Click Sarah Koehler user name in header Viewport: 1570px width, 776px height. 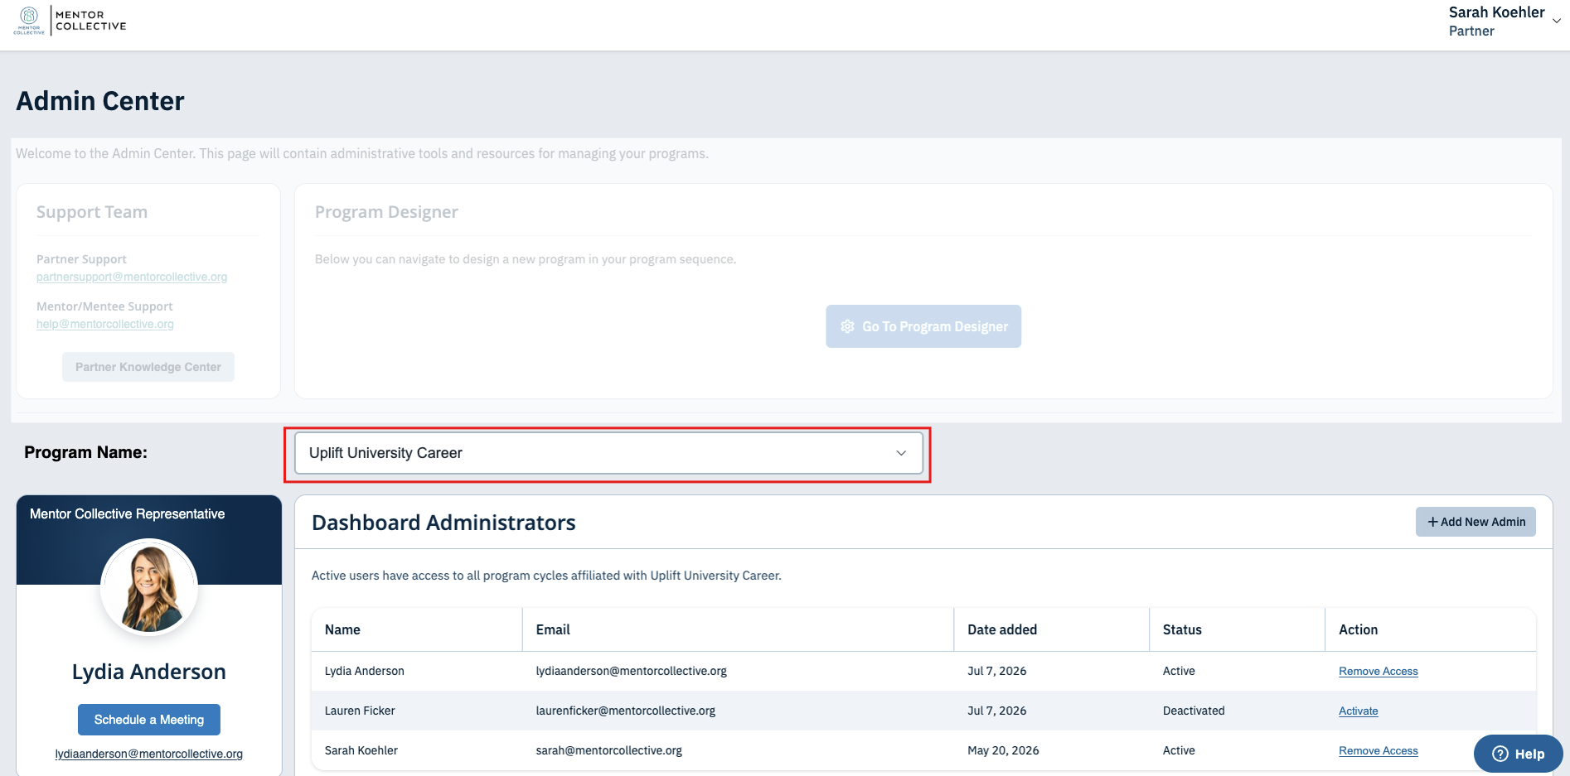pos(1496,12)
